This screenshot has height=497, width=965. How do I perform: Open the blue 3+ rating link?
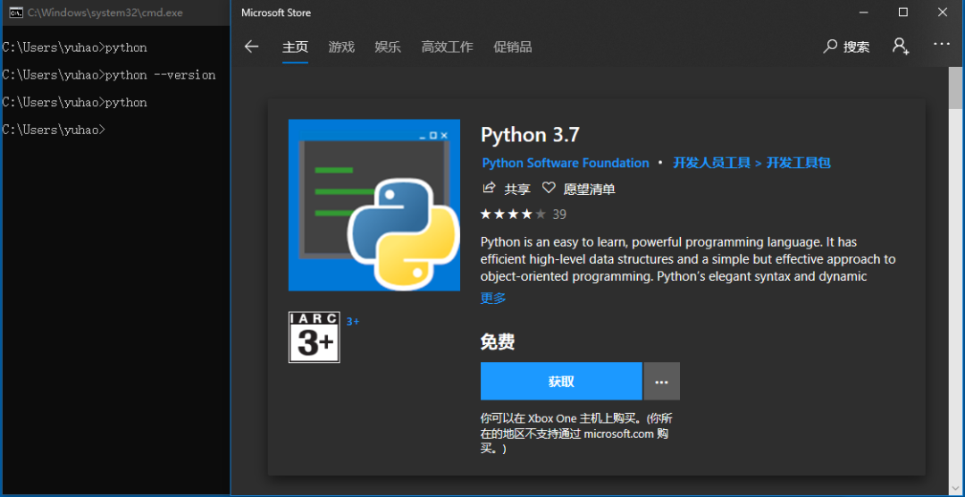pyautogui.click(x=353, y=322)
